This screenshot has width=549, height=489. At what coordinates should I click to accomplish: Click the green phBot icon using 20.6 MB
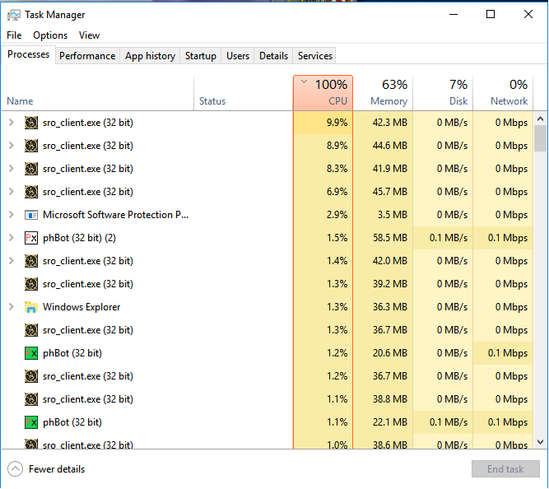[31, 353]
